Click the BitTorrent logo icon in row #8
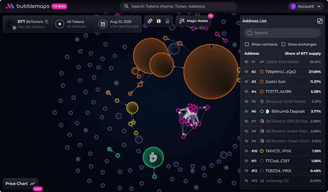Viewport: 328px width, 192px height. (x=262, y=131)
